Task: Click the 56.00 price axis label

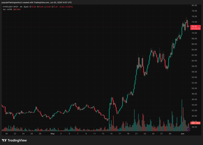Action: [194, 72]
